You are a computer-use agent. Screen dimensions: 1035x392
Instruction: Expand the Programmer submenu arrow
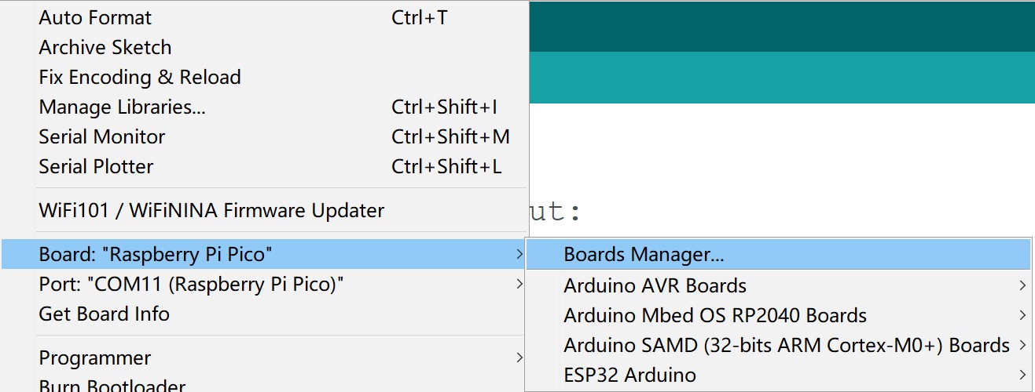pos(519,358)
